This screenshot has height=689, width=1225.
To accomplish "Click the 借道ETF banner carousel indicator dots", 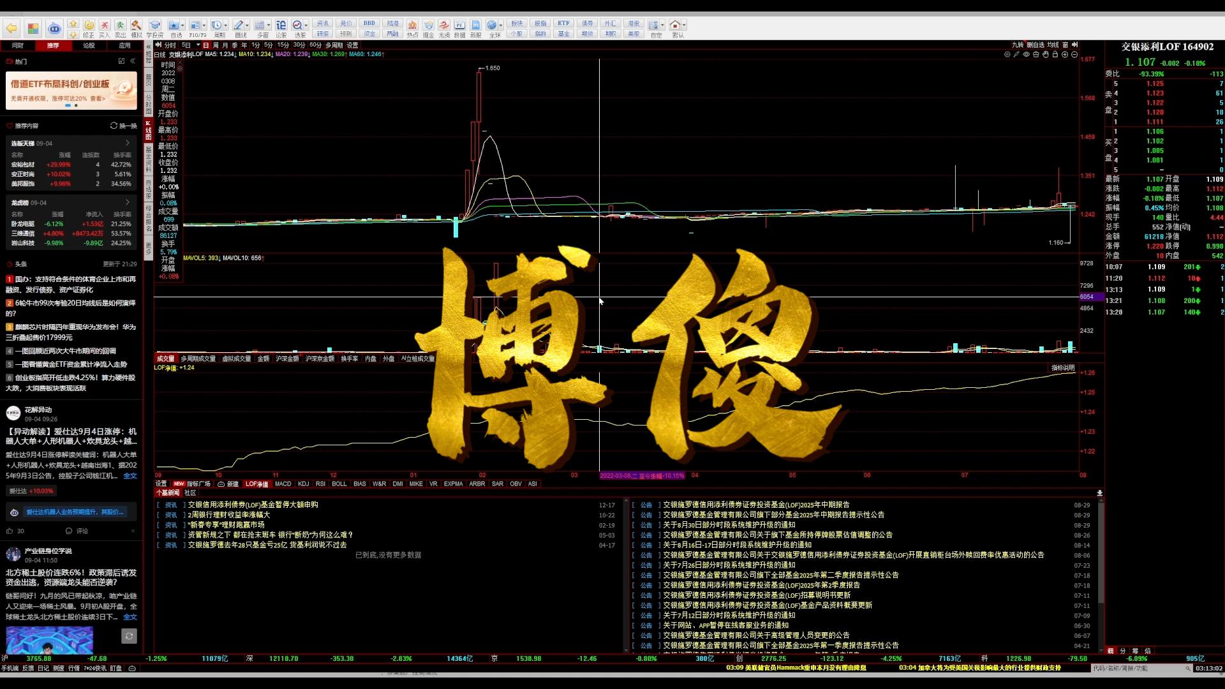I will tap(71, 105).
